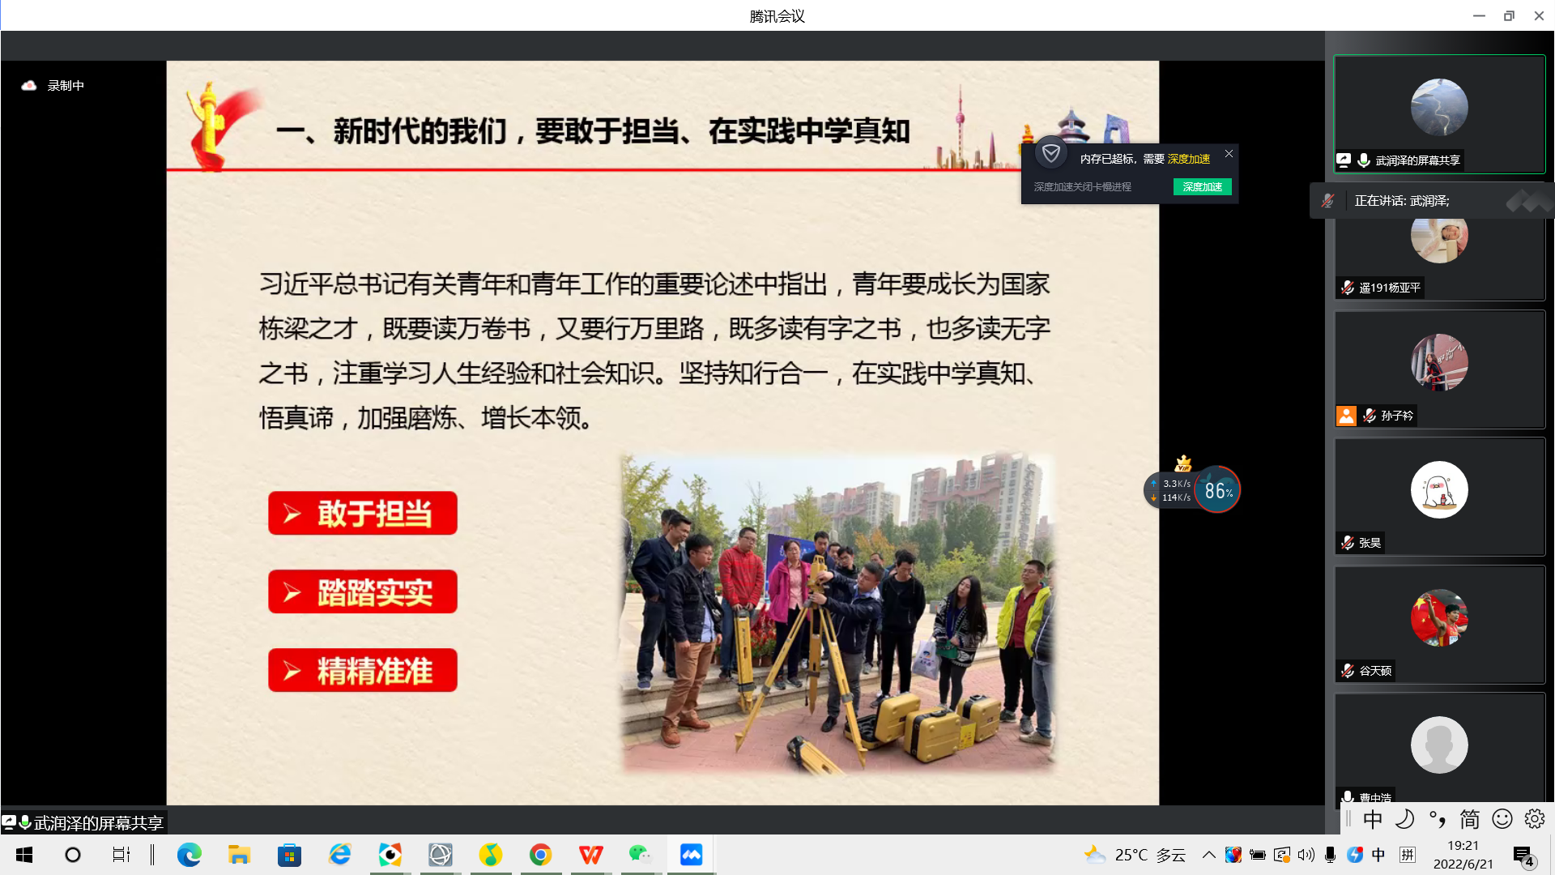Viewport: 1555px width, 875px height.
Task: Toggle the IME half/full-width moon icon
Action: [x=1404, y=819]
